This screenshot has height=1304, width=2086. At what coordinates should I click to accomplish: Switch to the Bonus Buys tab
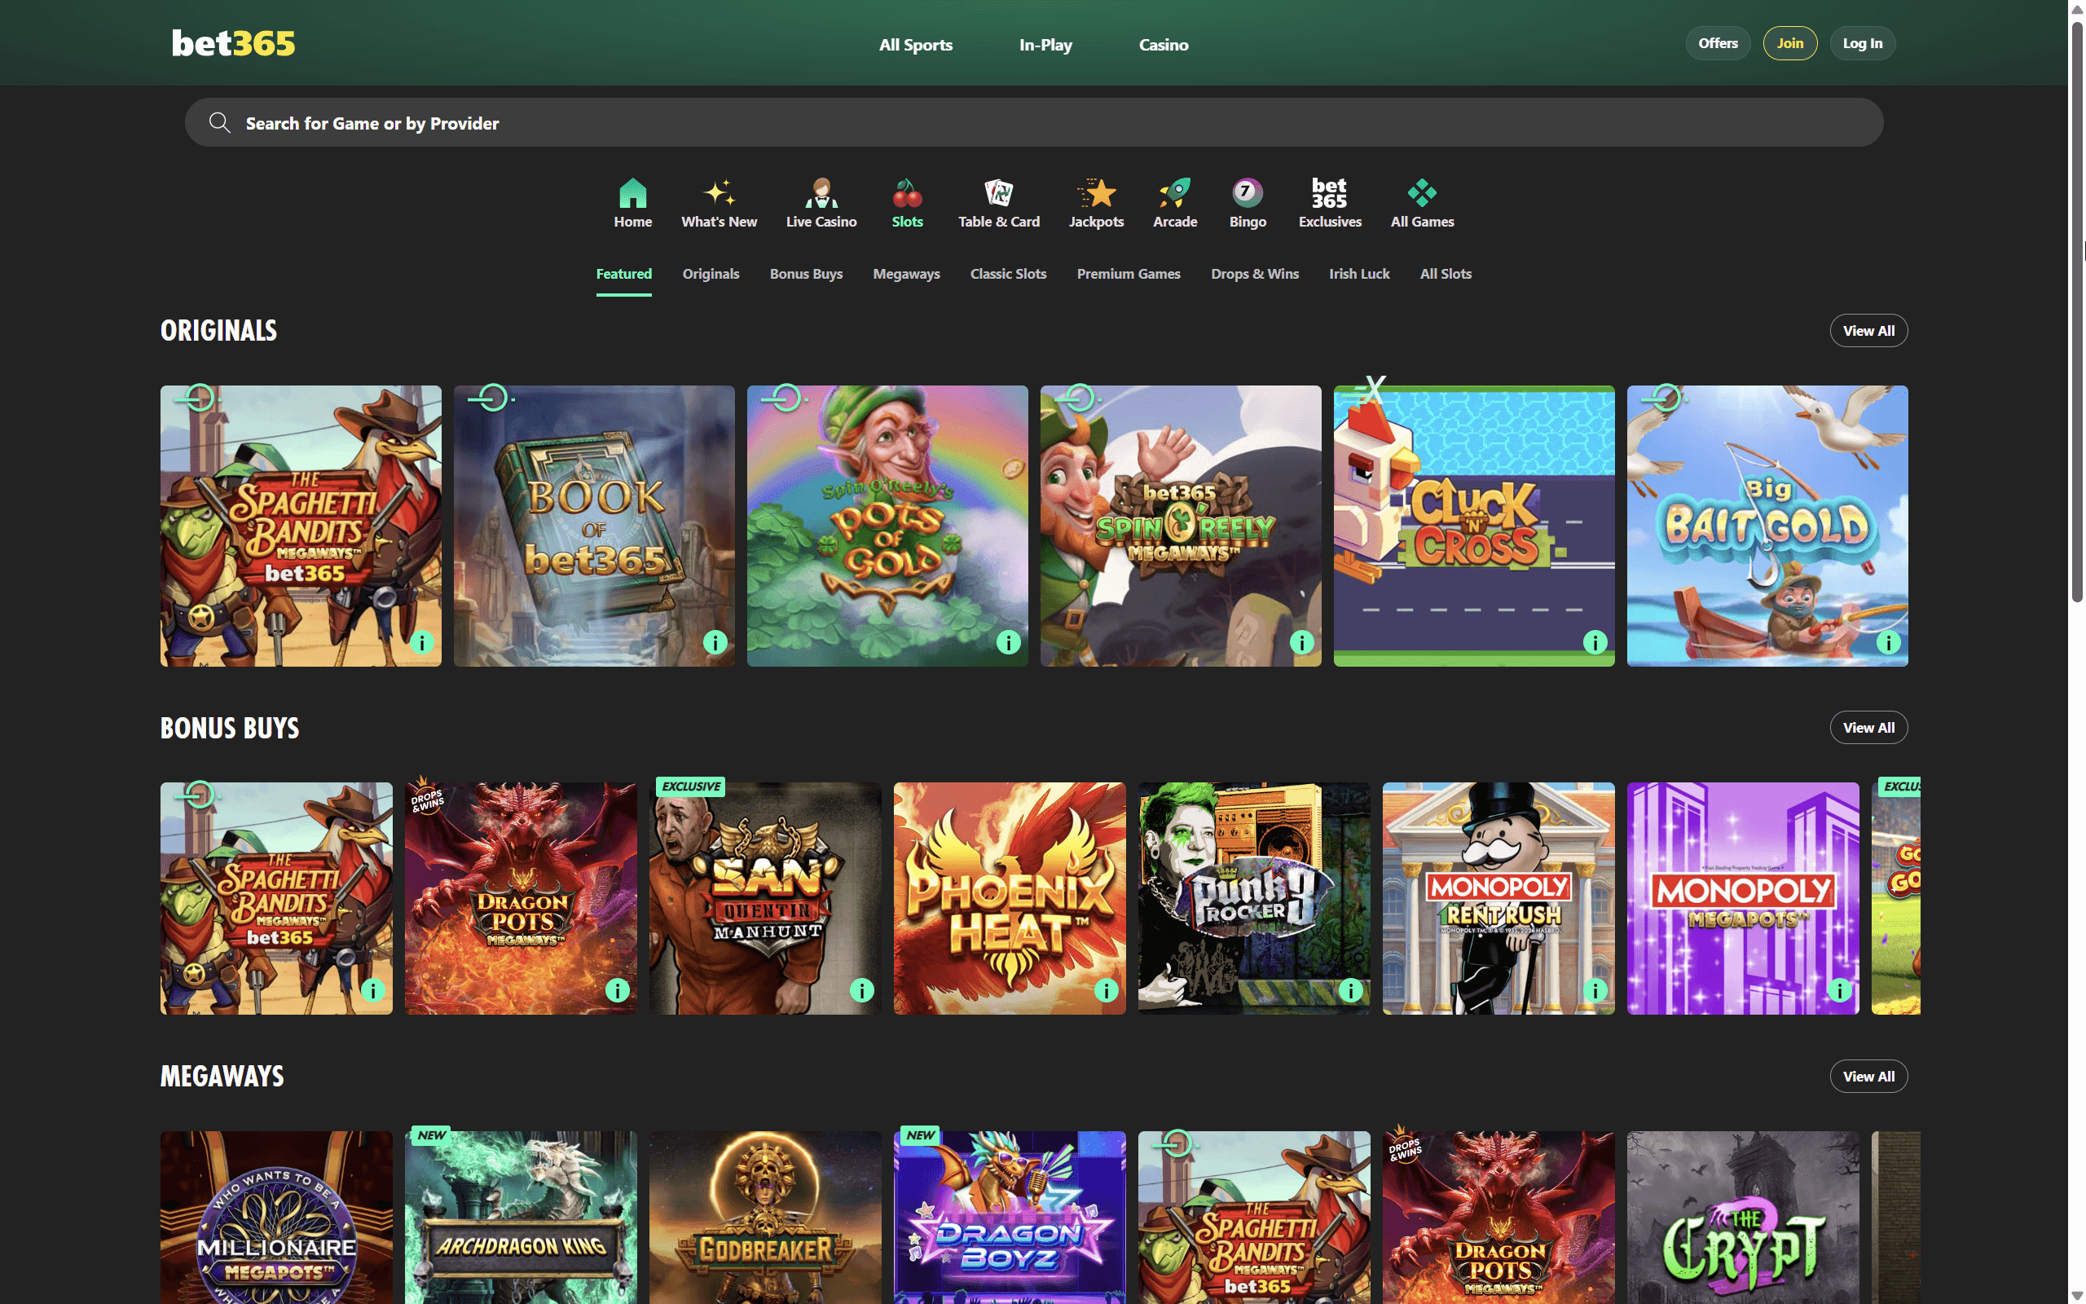click(x=806, y=273)
